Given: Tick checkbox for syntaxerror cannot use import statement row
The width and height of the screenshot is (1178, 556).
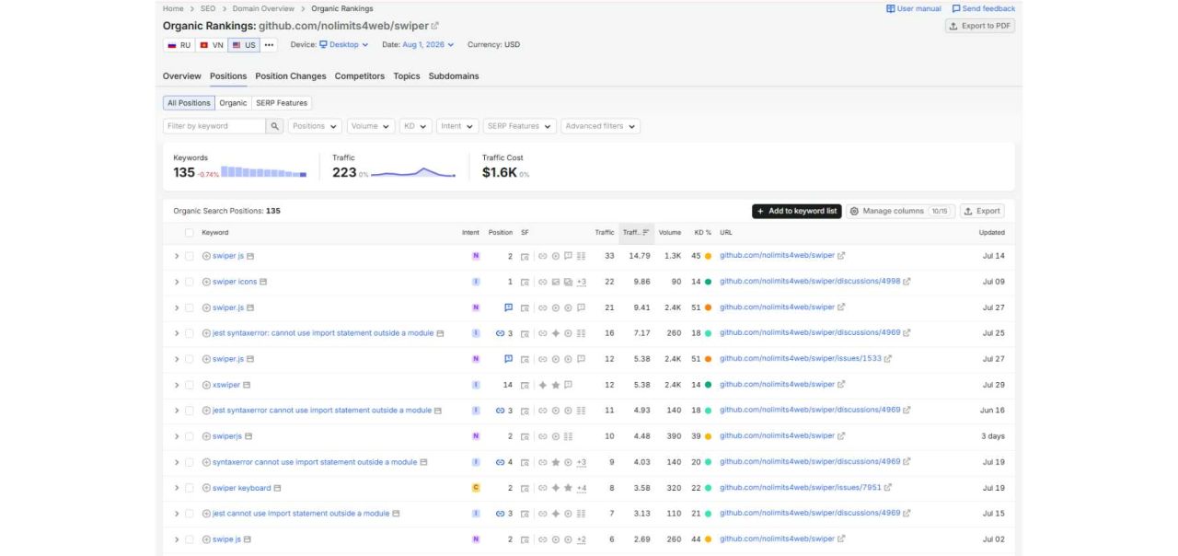Looking at the screenshot, I should point(190,462).
